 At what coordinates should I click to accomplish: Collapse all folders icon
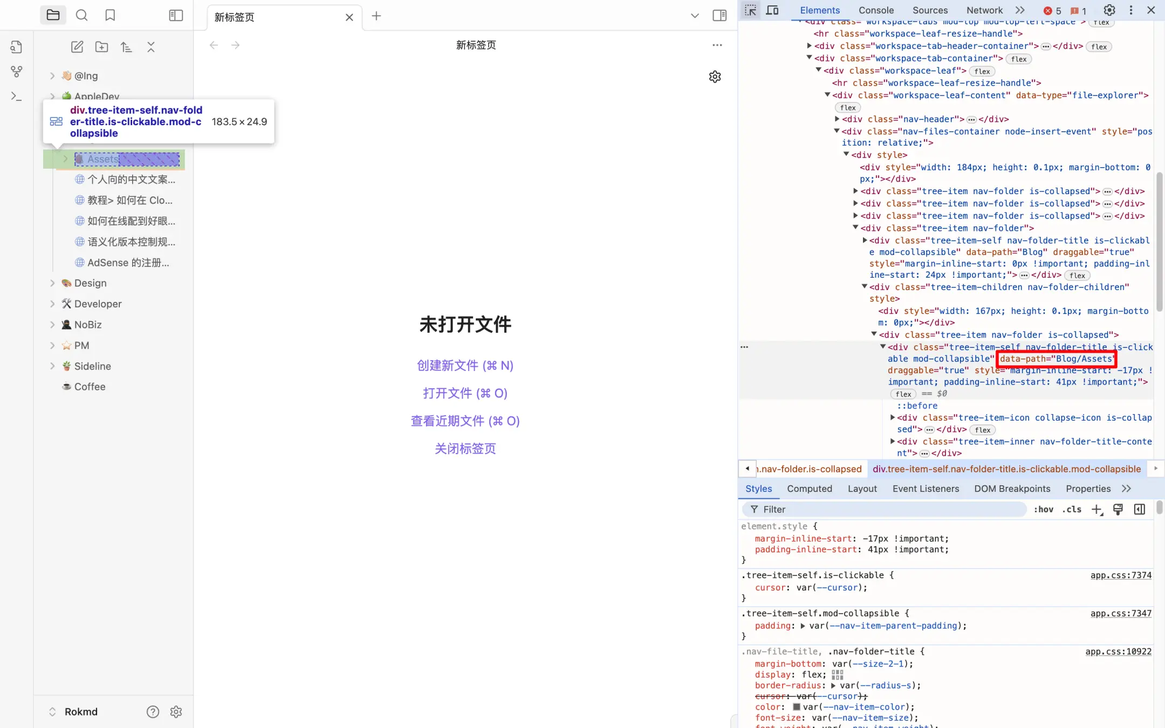click(151, 47)
